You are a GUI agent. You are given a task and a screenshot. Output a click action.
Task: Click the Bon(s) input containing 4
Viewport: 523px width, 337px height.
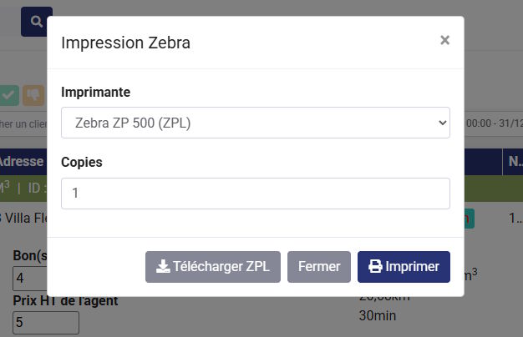(45, 279)
